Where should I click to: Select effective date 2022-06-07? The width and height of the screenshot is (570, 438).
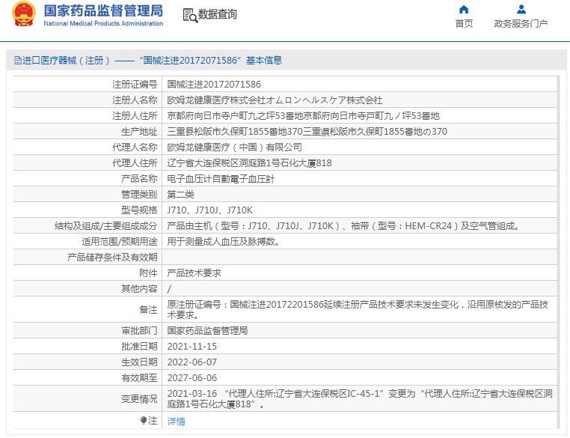point(192,362)
